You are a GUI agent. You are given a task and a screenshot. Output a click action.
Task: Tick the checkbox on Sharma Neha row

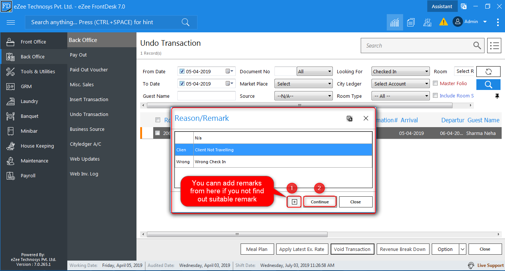click(158, 133)
